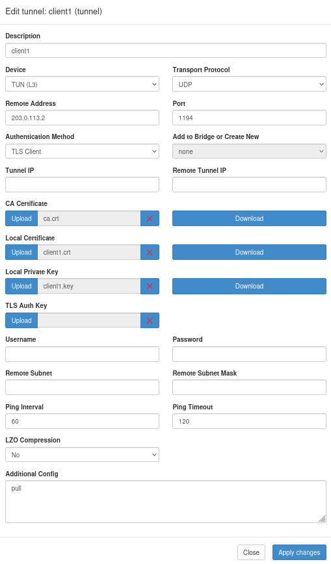Open the LZO Compression dropdown

82,455
